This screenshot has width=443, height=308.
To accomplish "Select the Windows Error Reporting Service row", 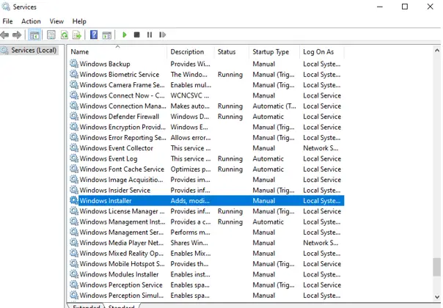I will point(206,137).
